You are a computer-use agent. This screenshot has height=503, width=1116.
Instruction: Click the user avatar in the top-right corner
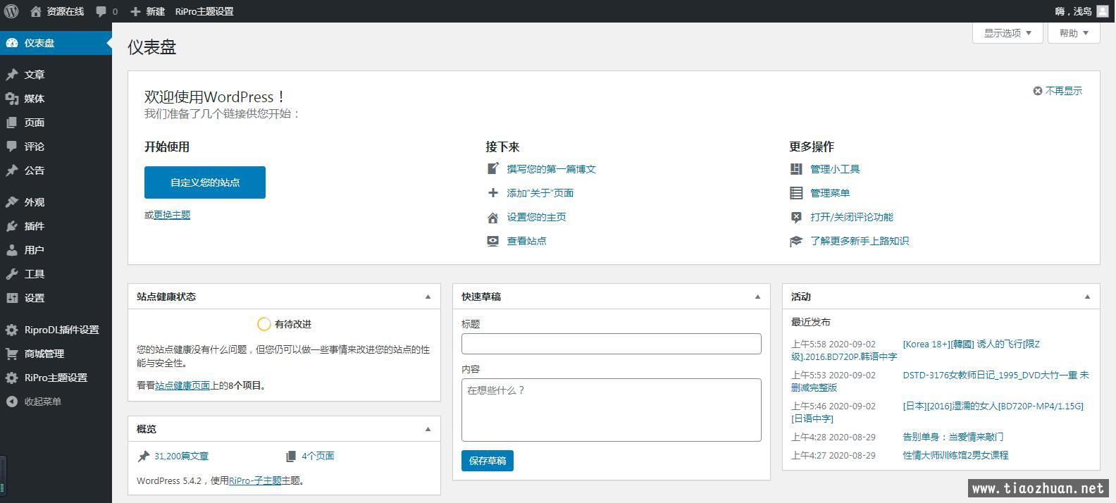coord(1102,11)
